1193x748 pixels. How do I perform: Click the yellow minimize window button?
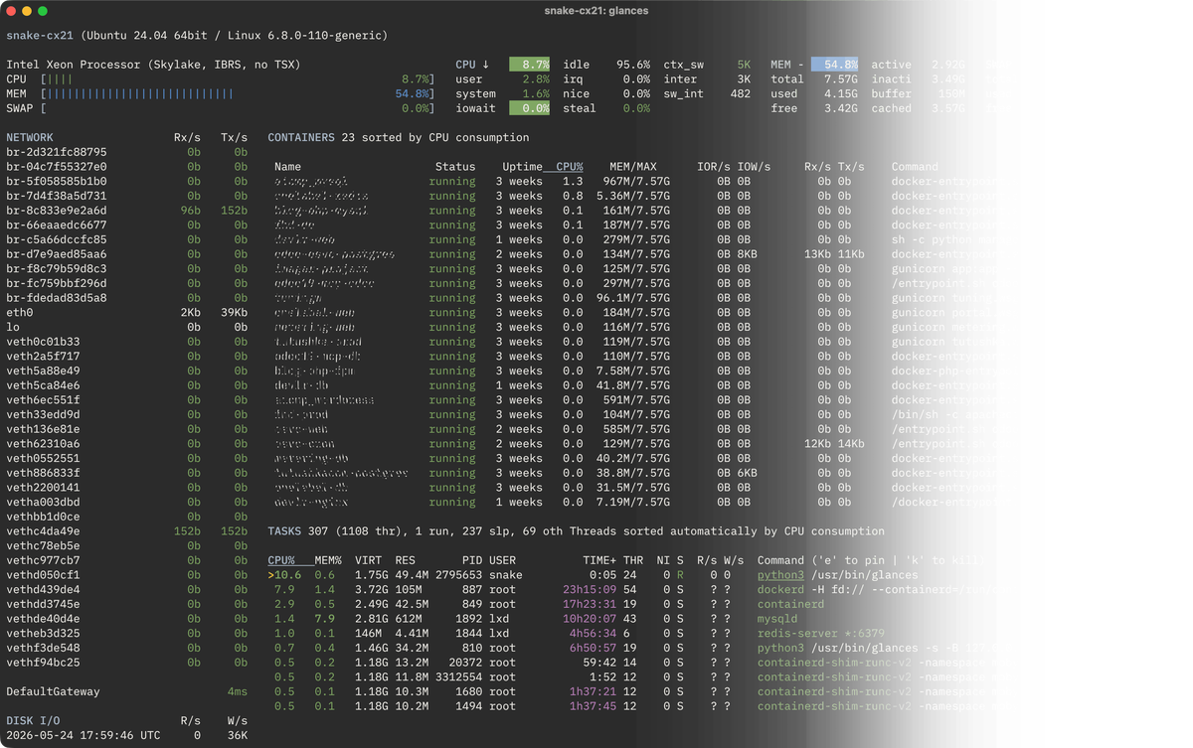point(27,11)
